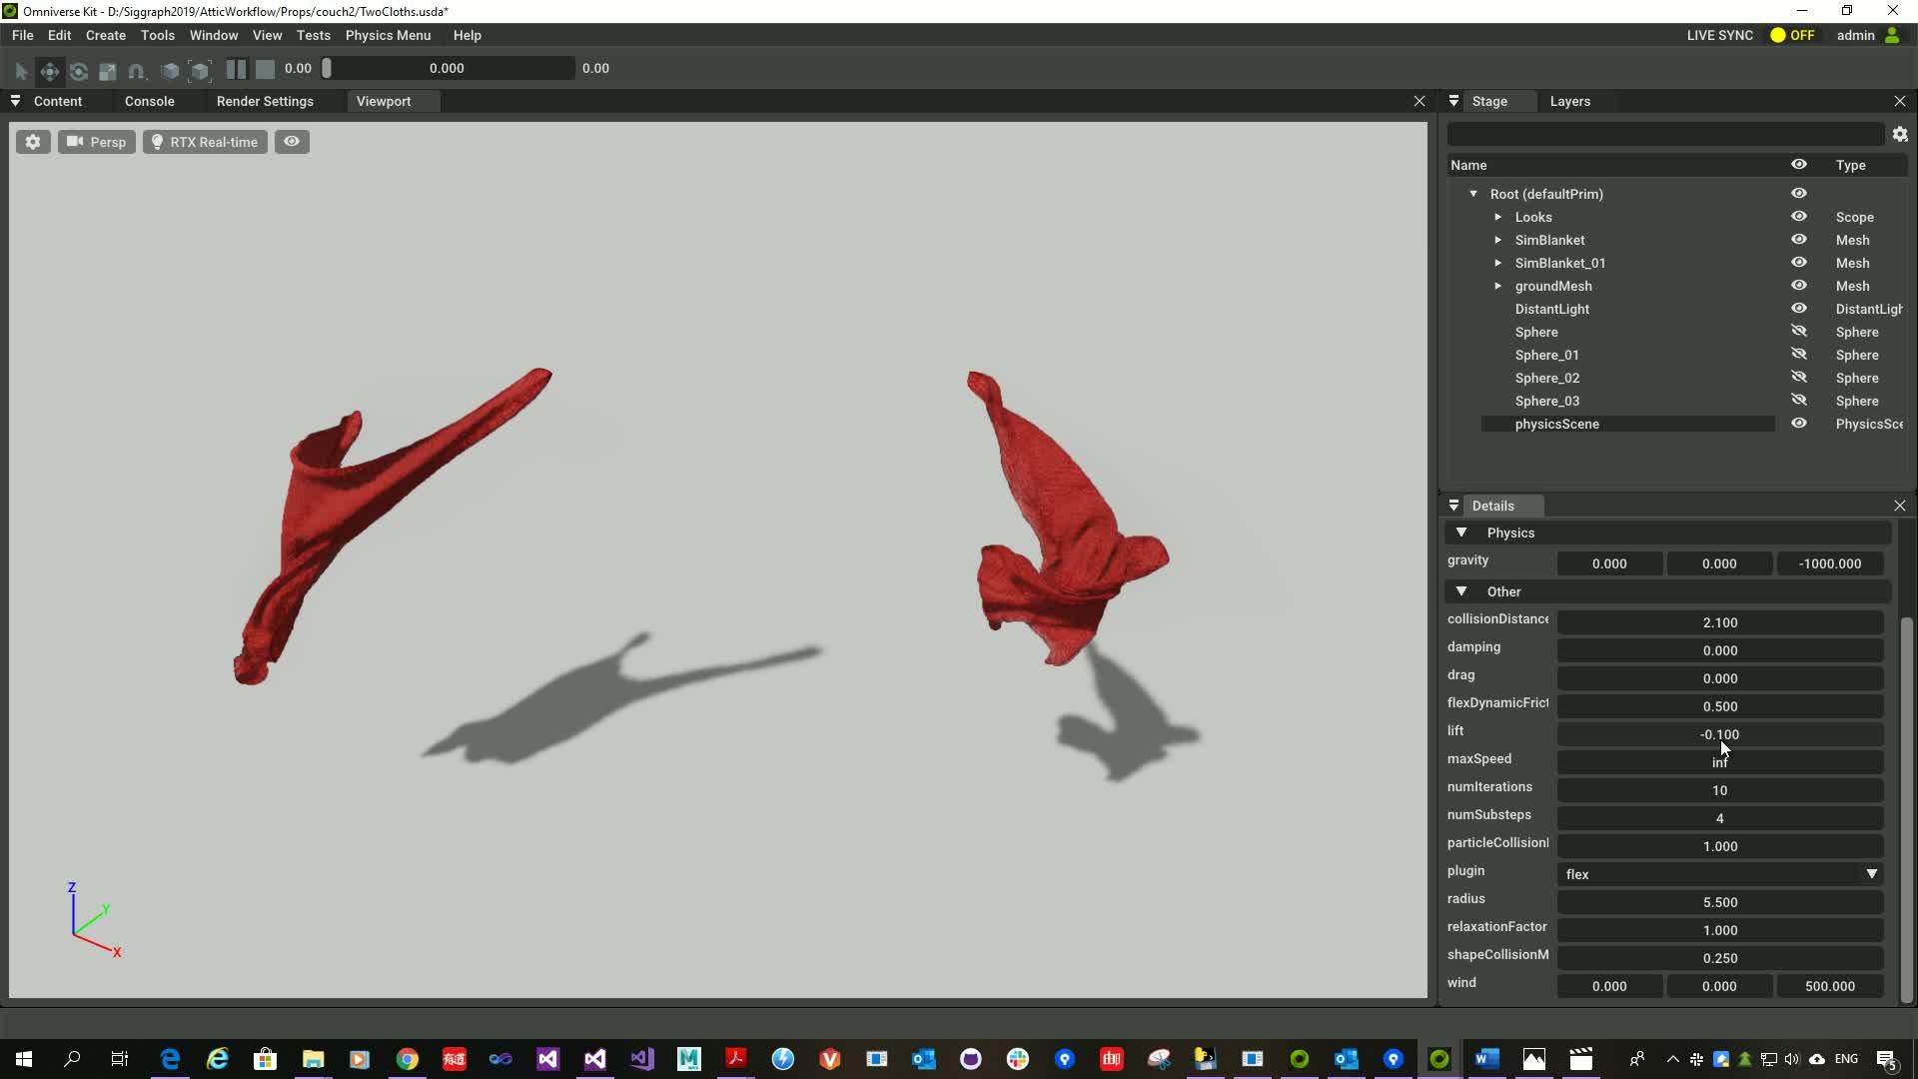Toggle visibility of Sphere_01 prim
Viewport: 1918px width, 1079px height.
[x=1799, y=354]
